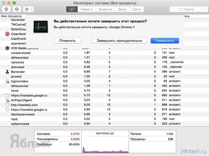Click PID 668 in the osxdaily row
209x156 pixels.
pos(164,105)
